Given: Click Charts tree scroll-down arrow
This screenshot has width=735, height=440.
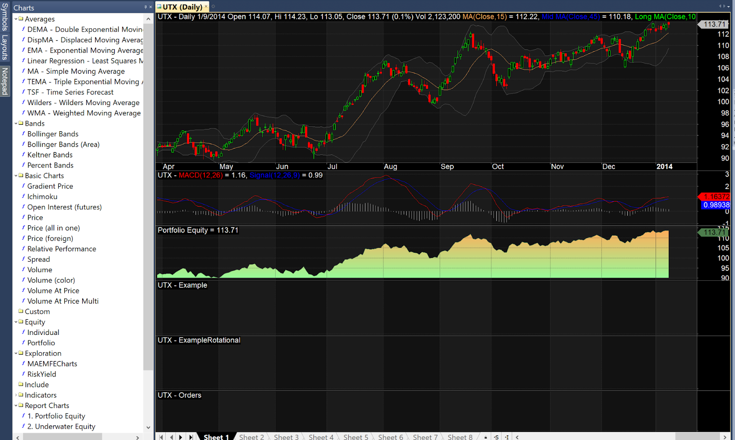Looking at the screenshot, I should pyautogui.click(x=148, y=427).
